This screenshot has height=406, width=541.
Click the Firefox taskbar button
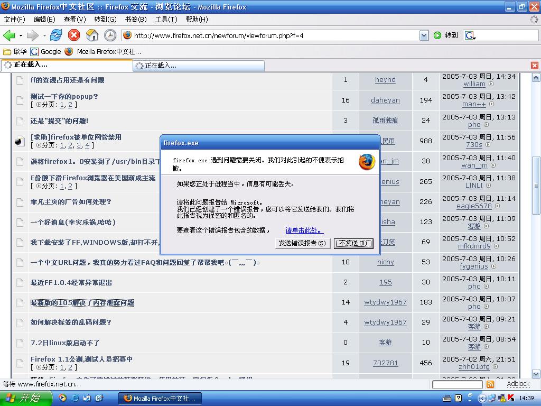click(160, 399)
